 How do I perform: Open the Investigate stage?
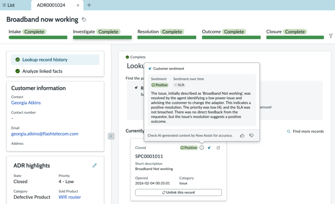[84, 32]
